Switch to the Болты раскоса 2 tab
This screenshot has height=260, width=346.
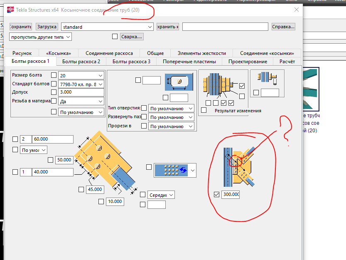pyautogui.click(x=81, y=62)
